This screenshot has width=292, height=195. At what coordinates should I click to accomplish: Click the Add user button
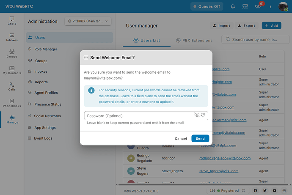pos(271,25)
